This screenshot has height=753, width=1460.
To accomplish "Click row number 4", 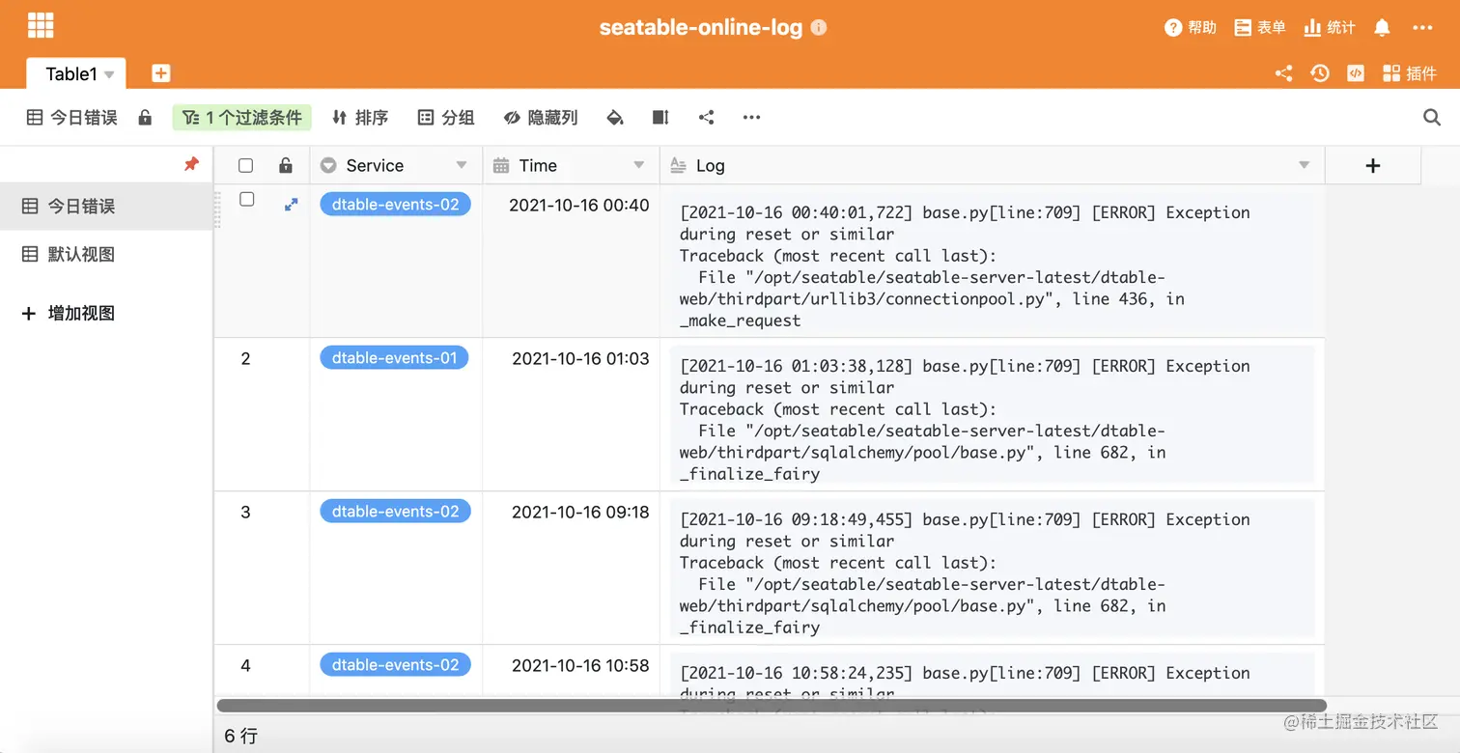I will pyautogui.click(x=245, y=665).
